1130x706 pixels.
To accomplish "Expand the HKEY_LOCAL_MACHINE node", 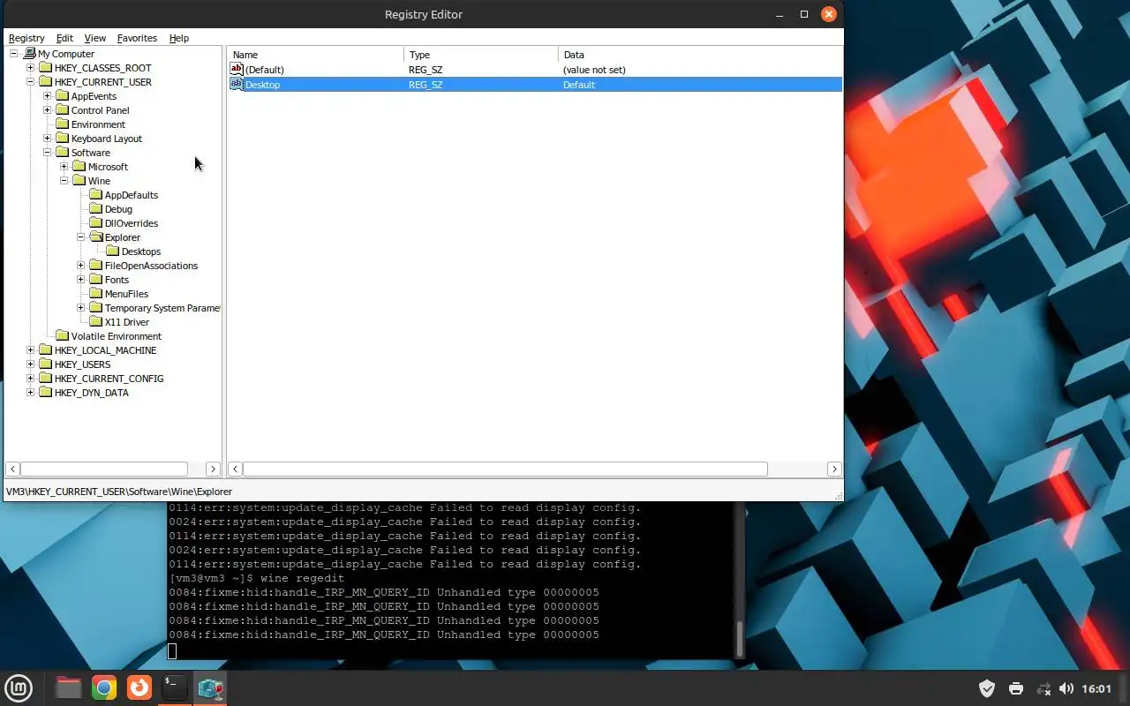I will click(31, 350).
